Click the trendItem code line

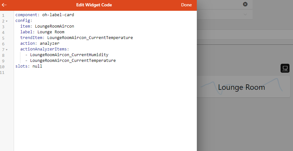pos(76,38)
